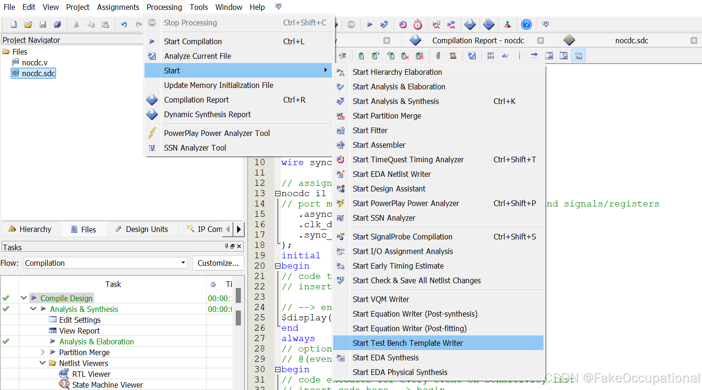Click the Toggle Bookmark editor icon

click(361, 56)
